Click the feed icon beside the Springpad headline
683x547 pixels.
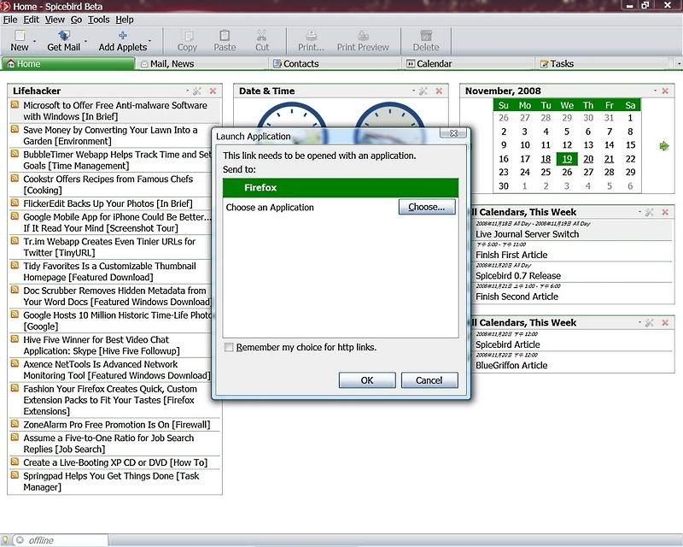15,475
